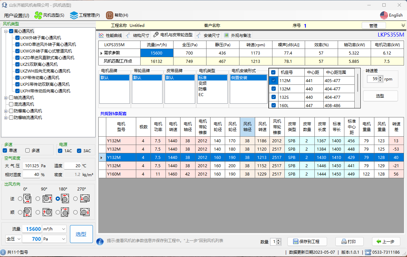Select 防爆 in the 电机类型 list
This screenshot has width=407, height=257.
[x=203, y=89]
